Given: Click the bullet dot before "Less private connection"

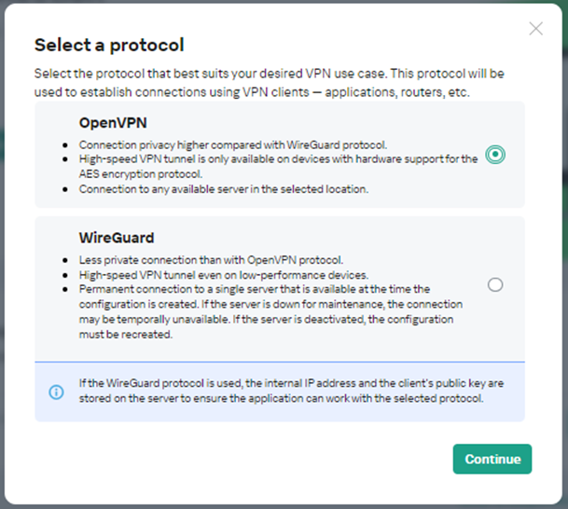Looking at the screenshot, I should [x=64, y=261].
